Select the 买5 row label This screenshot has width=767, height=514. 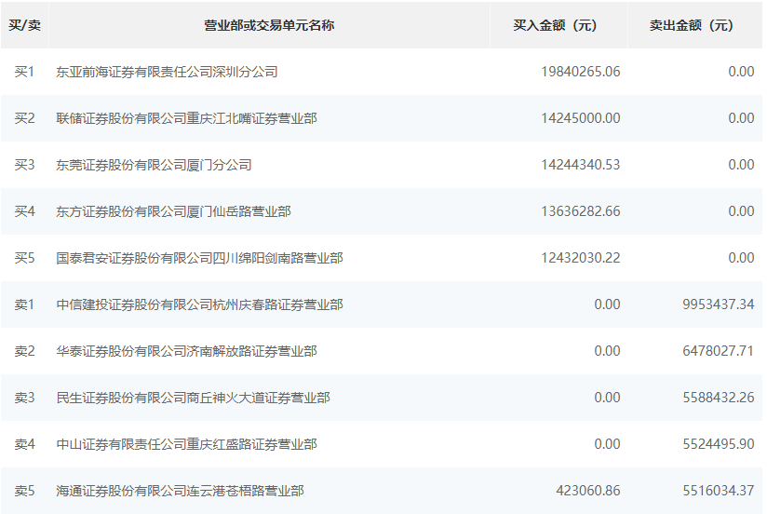[24, 258]
